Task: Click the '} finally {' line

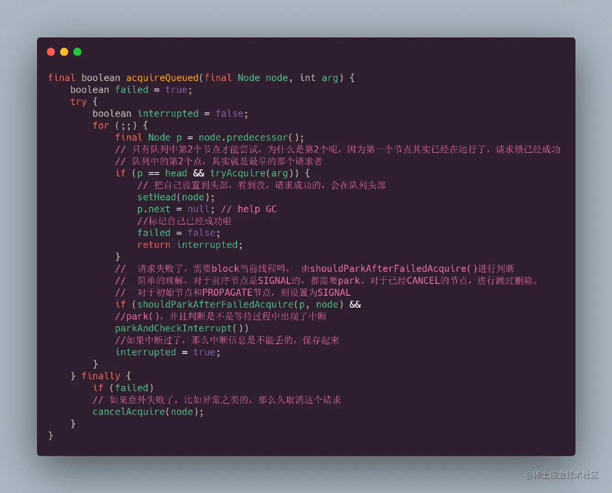Action: tap(101, 376)
